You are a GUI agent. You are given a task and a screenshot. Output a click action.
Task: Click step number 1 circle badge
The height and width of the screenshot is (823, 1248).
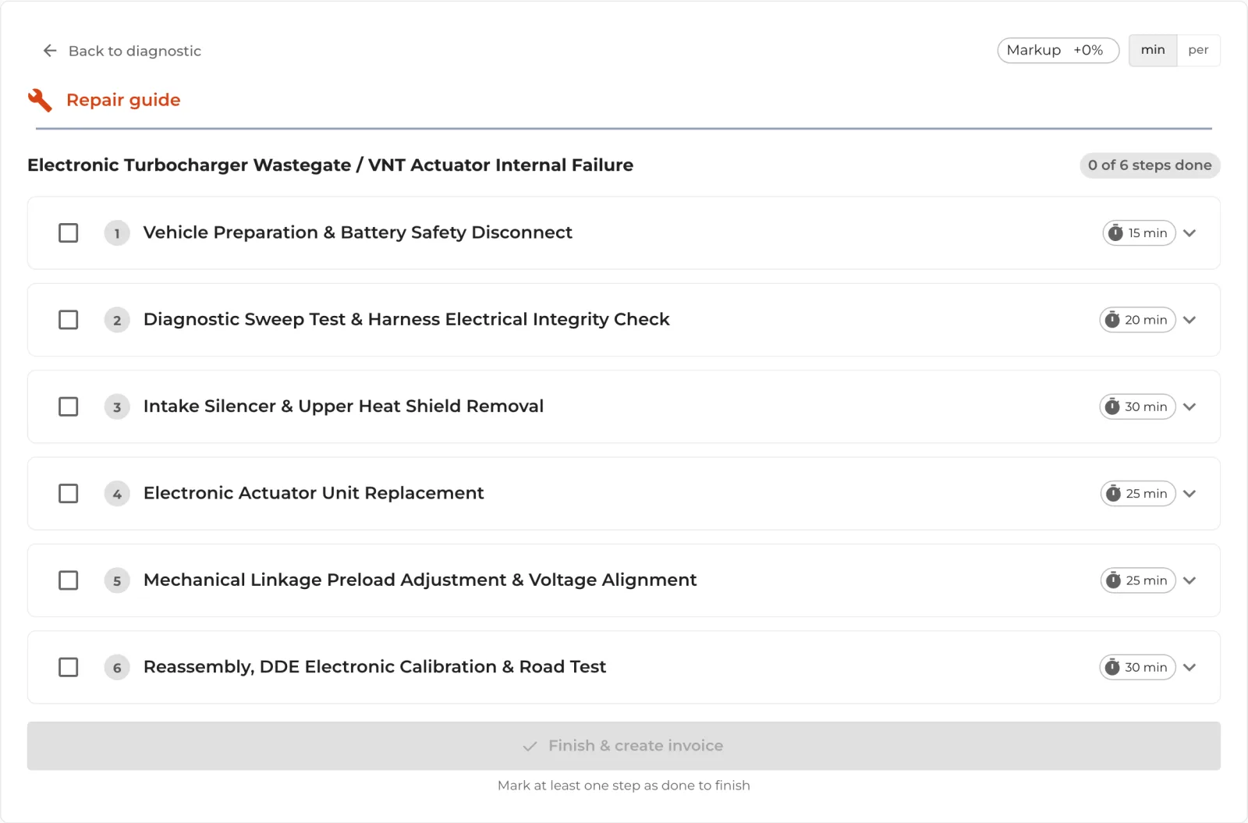117,233
